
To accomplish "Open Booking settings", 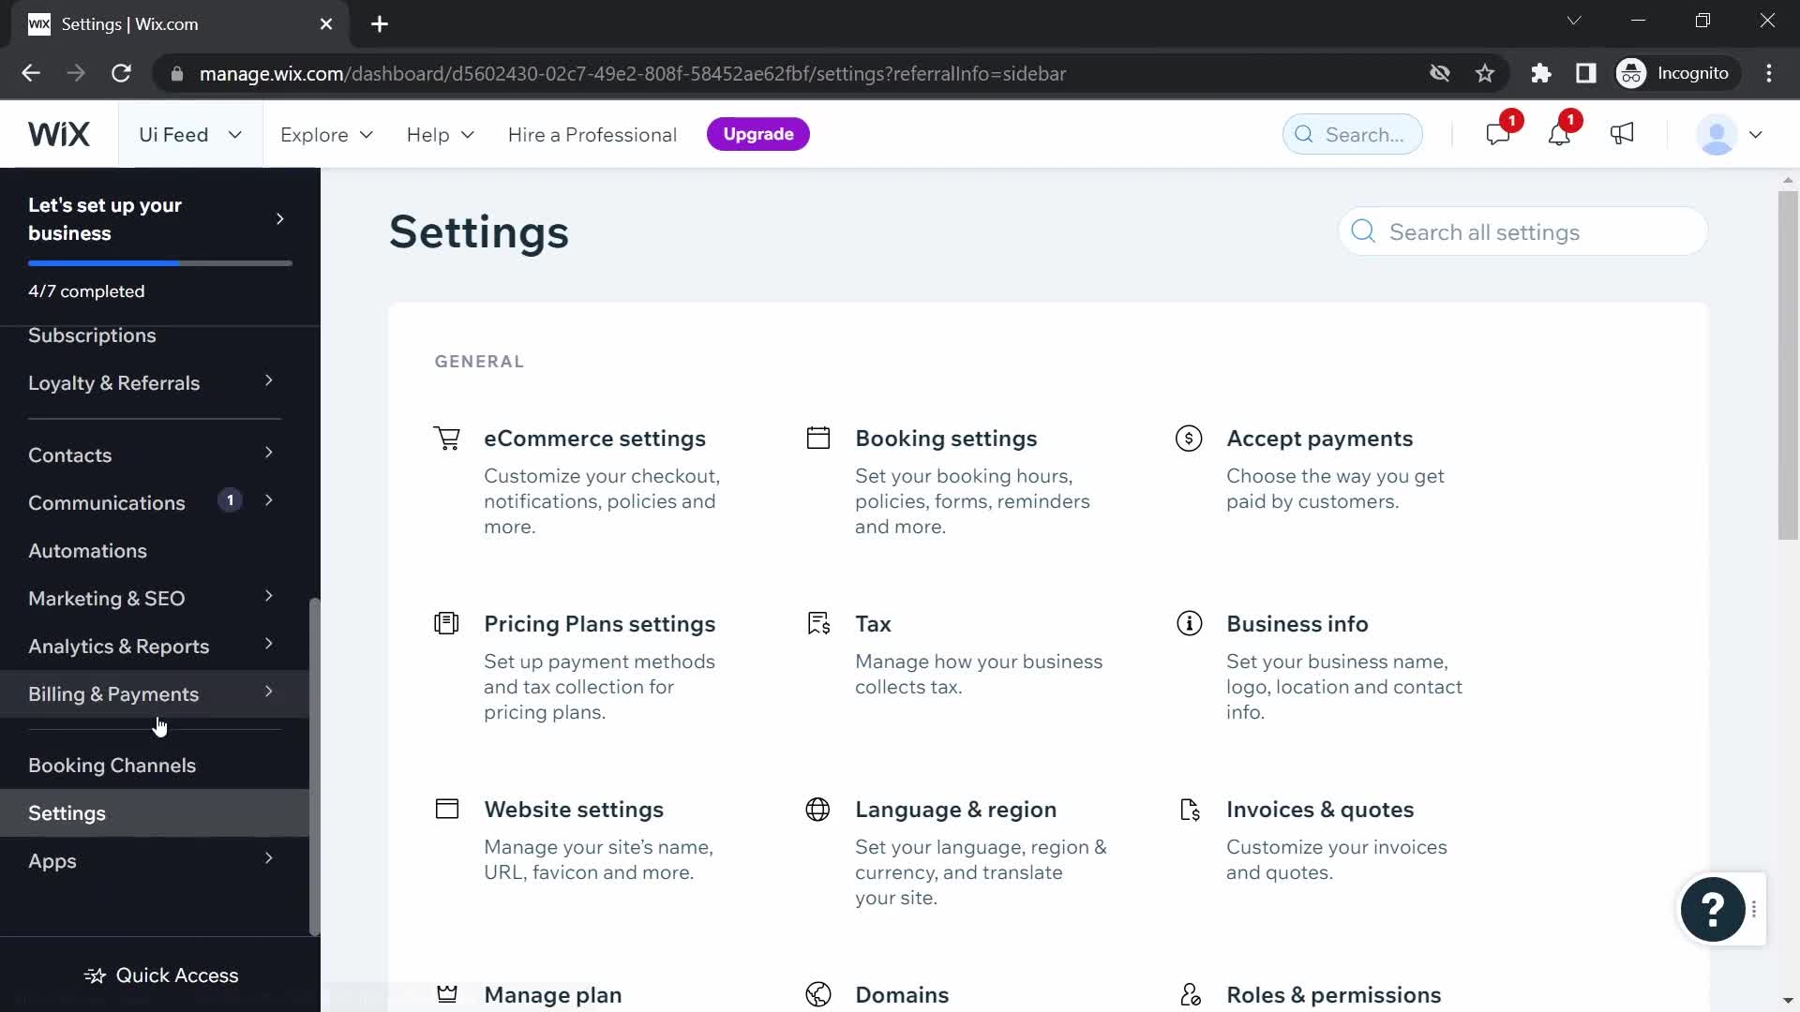I will coord(946,439).
